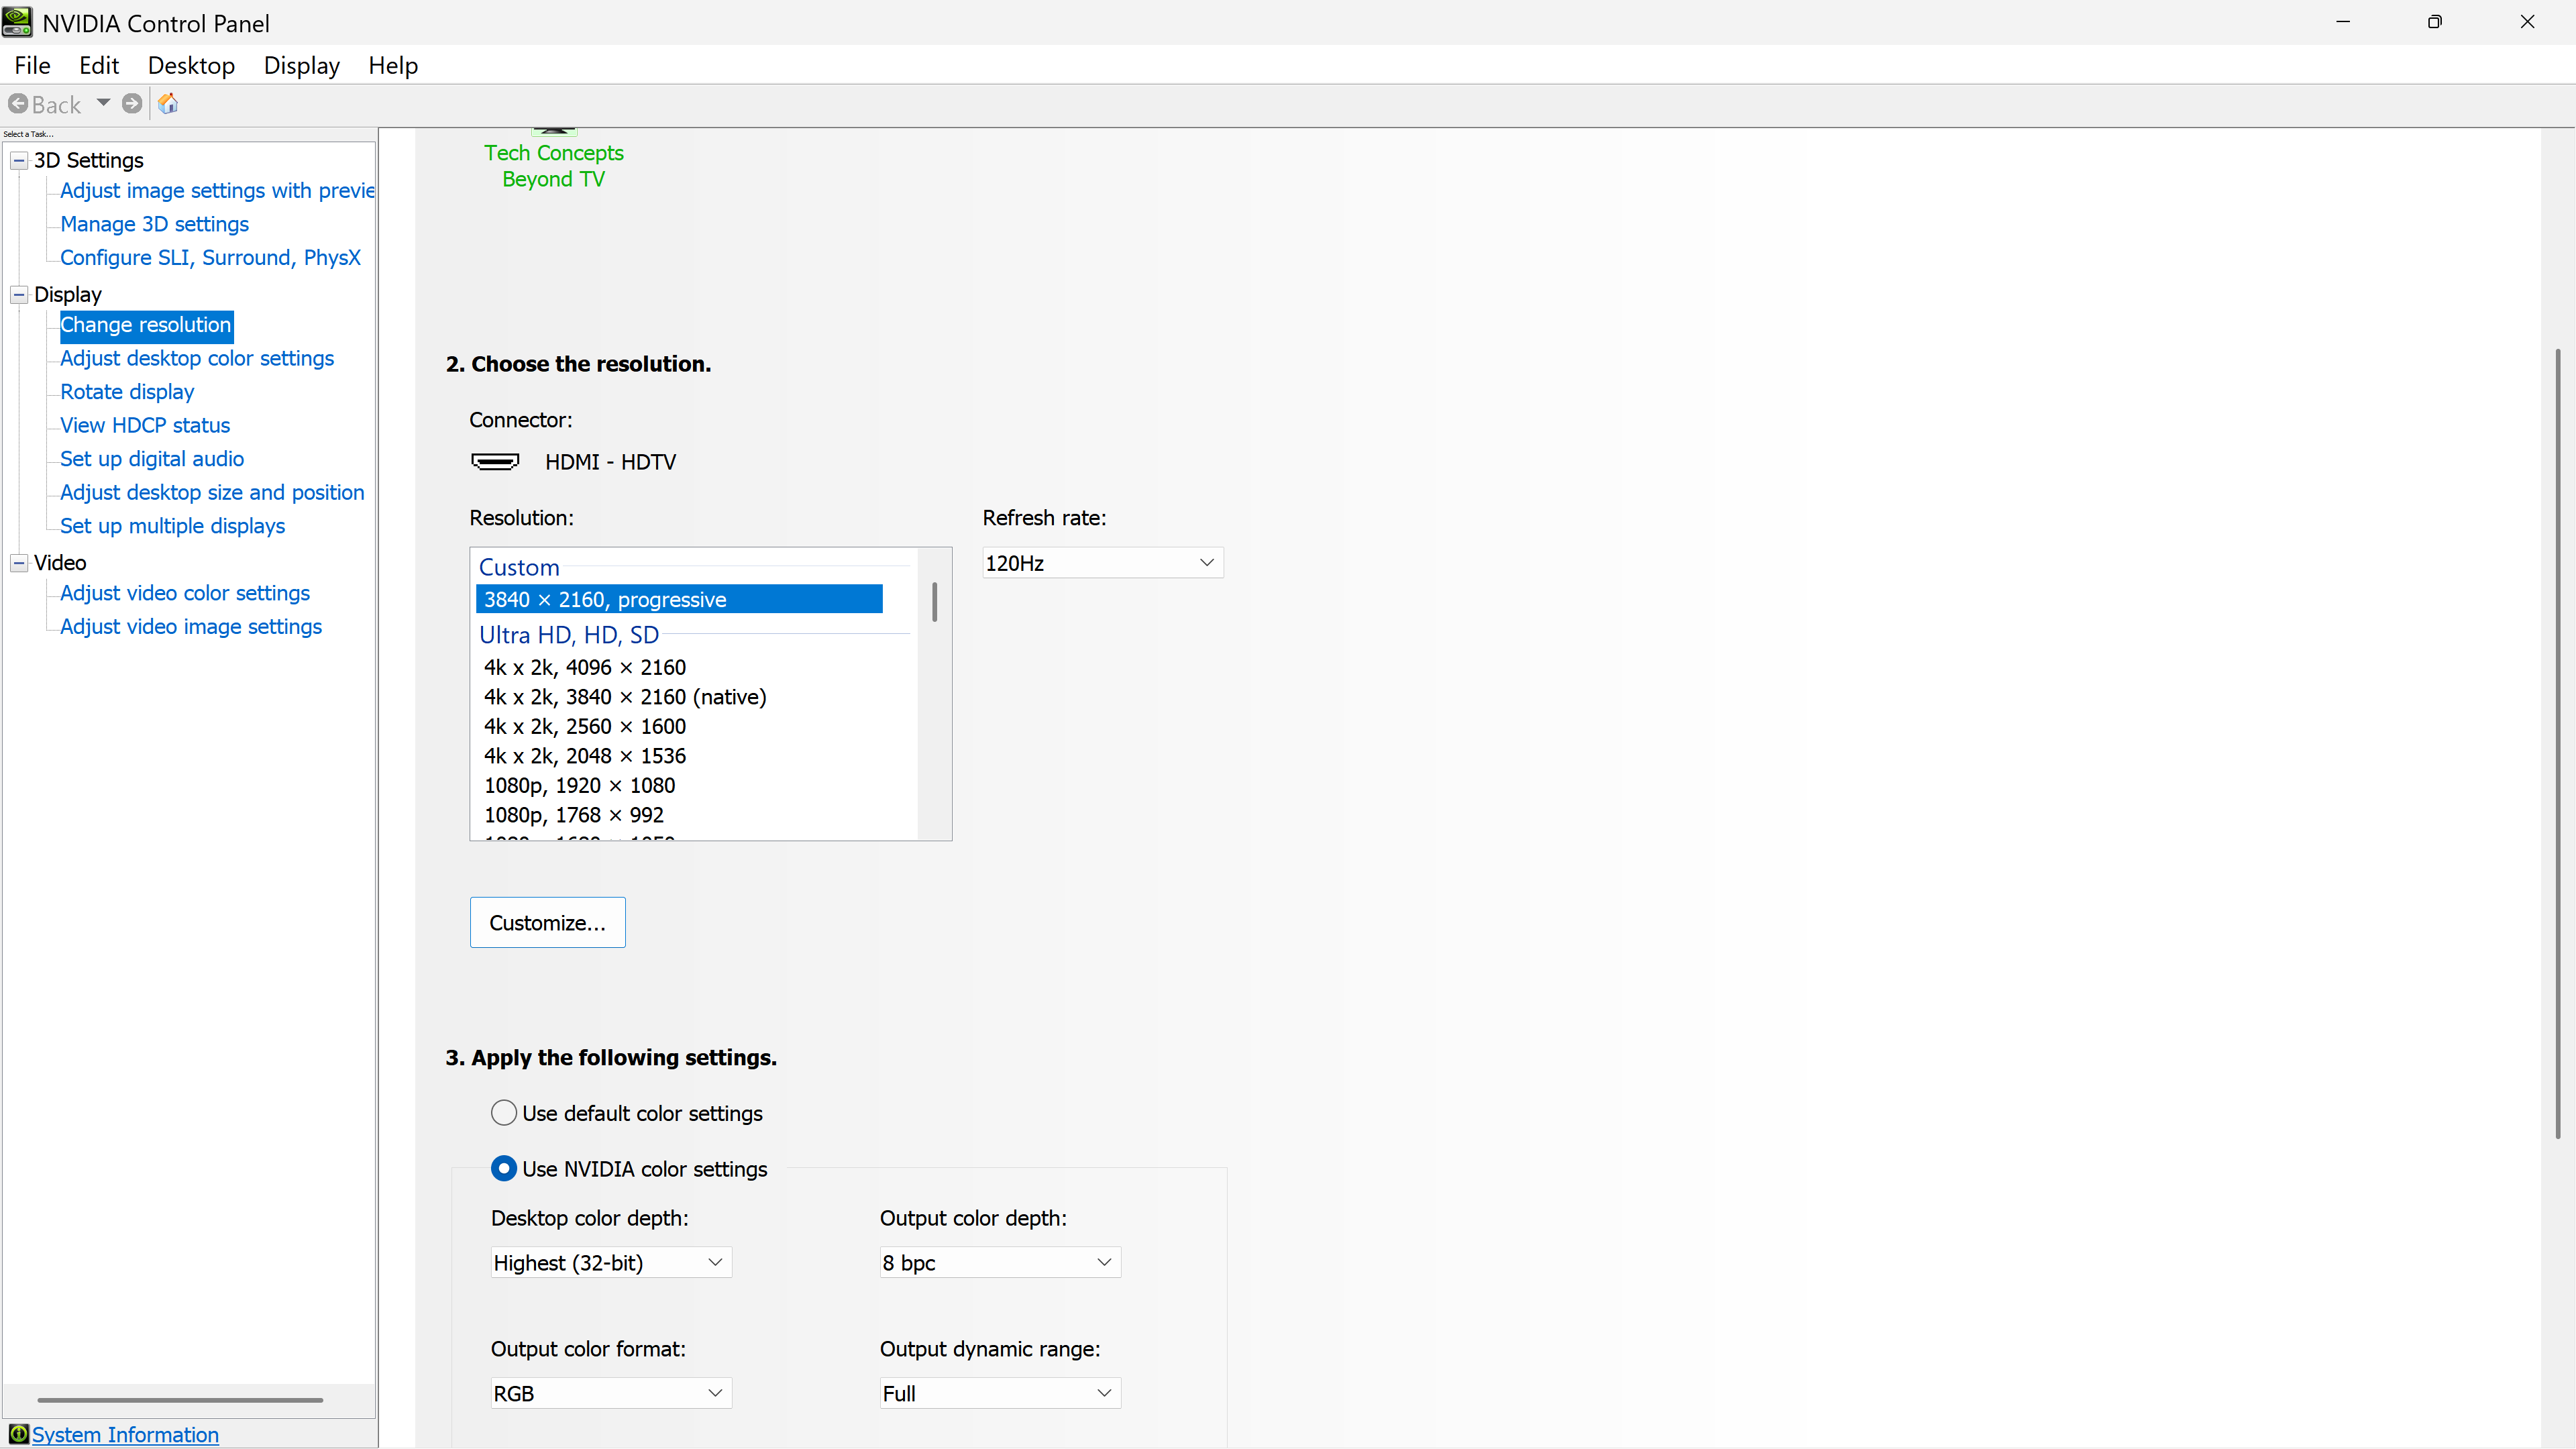Open Configure SLI, Surround, PhysX

tap(210, 257)
